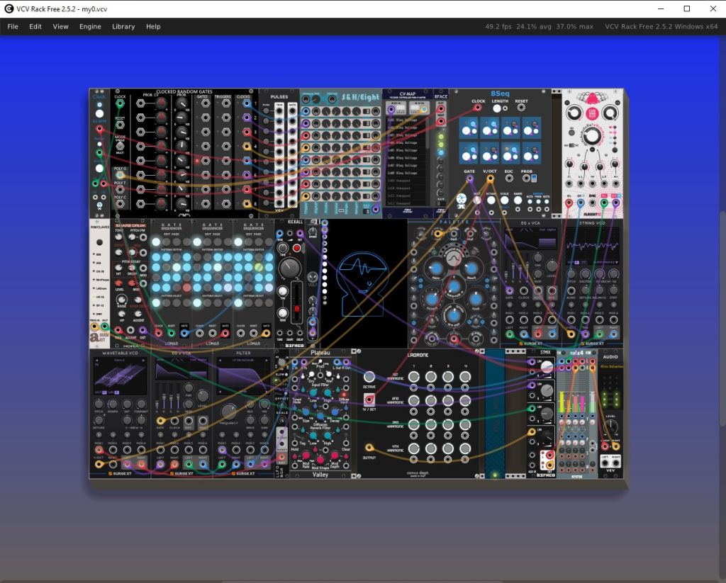The height and width of the screenshot is (583, 726).
Task: Click the POLY T output jack on Clocked Random Gates
Action: (120, 189)
